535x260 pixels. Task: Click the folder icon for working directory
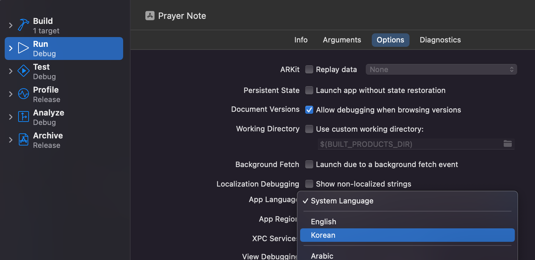(x=508, y=144)
